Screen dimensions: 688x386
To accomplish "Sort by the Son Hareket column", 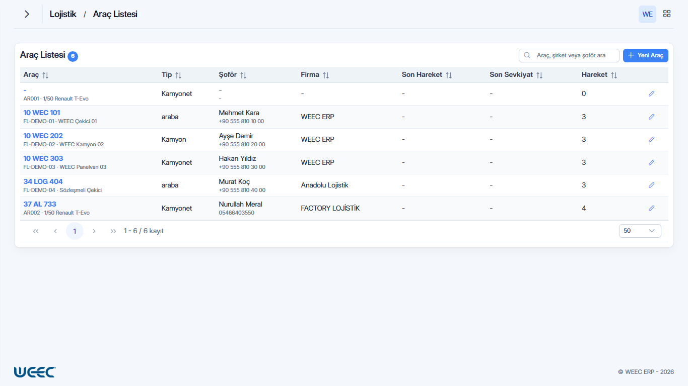I will pyautogui.click(x=449, y=75).
